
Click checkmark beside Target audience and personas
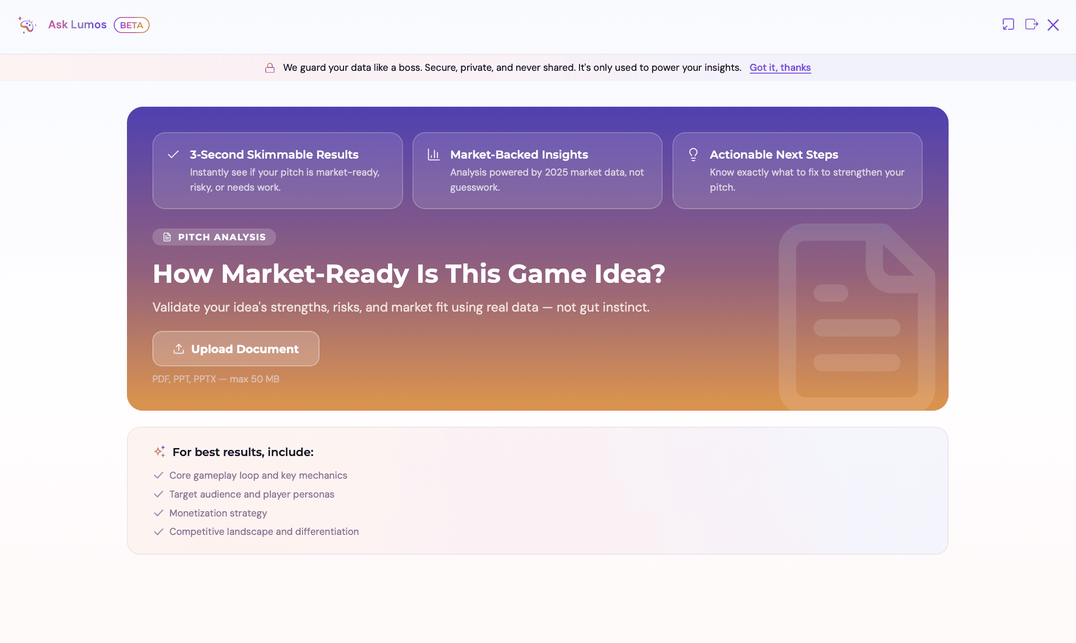click(x=159, y=494)
